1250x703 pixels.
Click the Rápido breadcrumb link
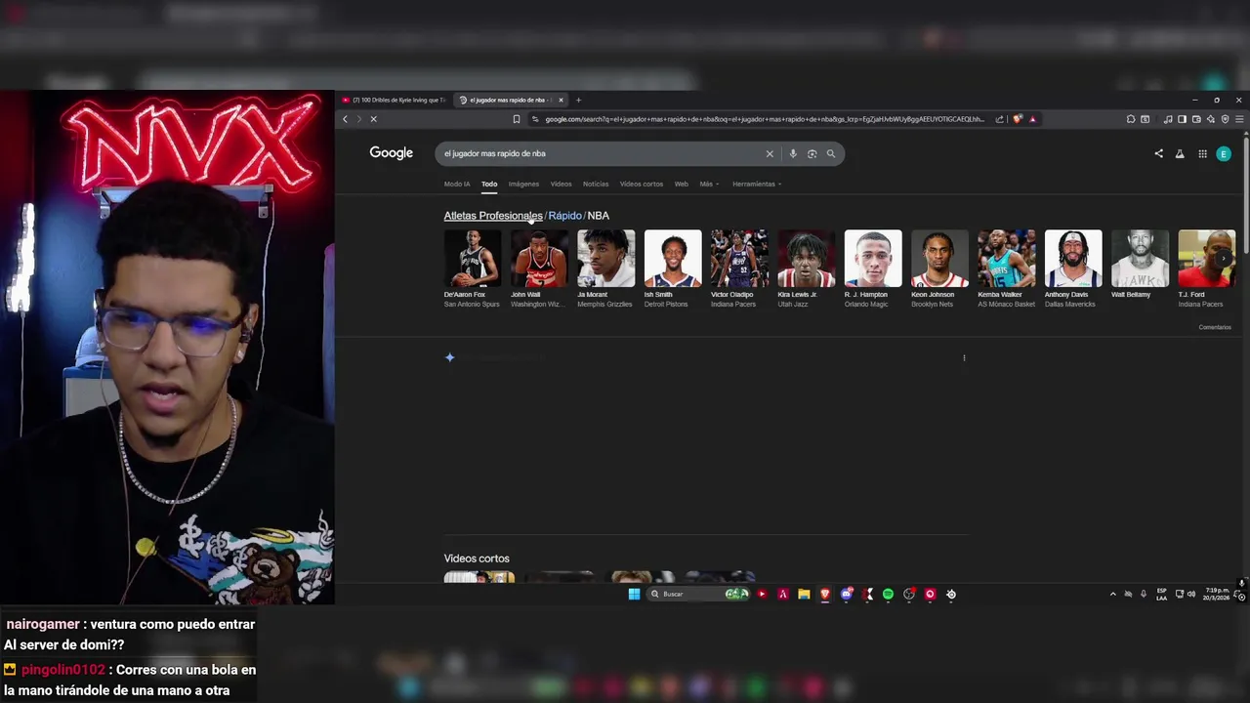pyautogui.click(x=564, y=216)
